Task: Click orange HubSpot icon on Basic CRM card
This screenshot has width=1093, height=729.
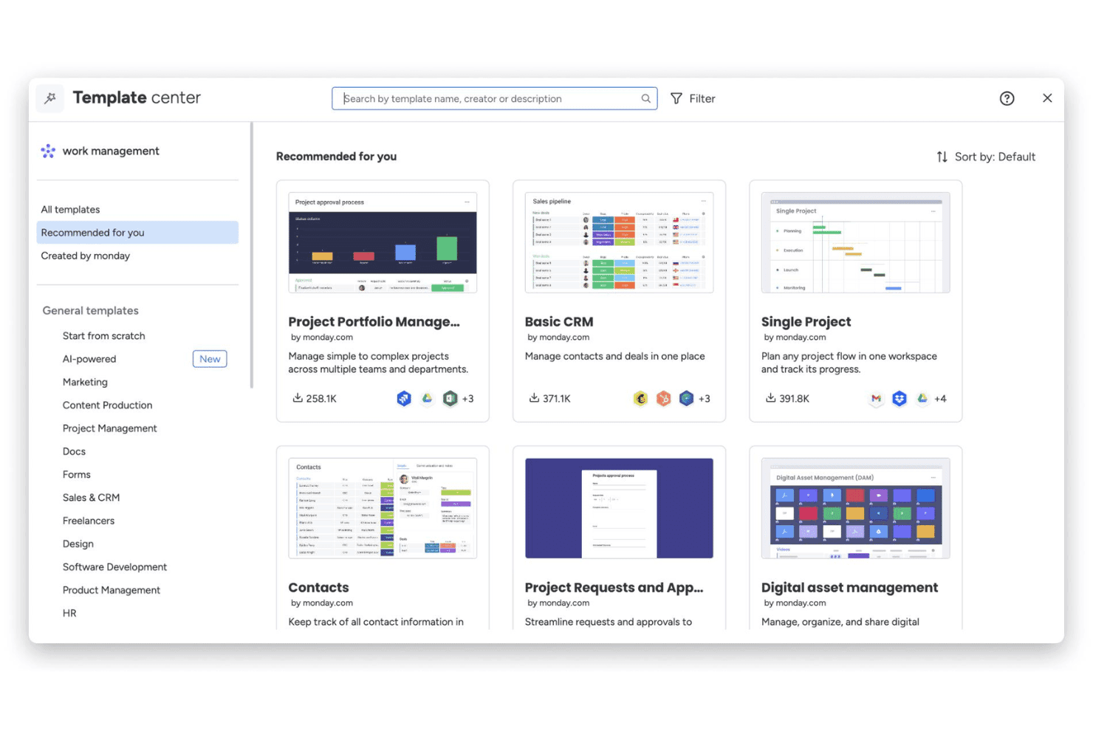Action: click(x=663, y=398)
